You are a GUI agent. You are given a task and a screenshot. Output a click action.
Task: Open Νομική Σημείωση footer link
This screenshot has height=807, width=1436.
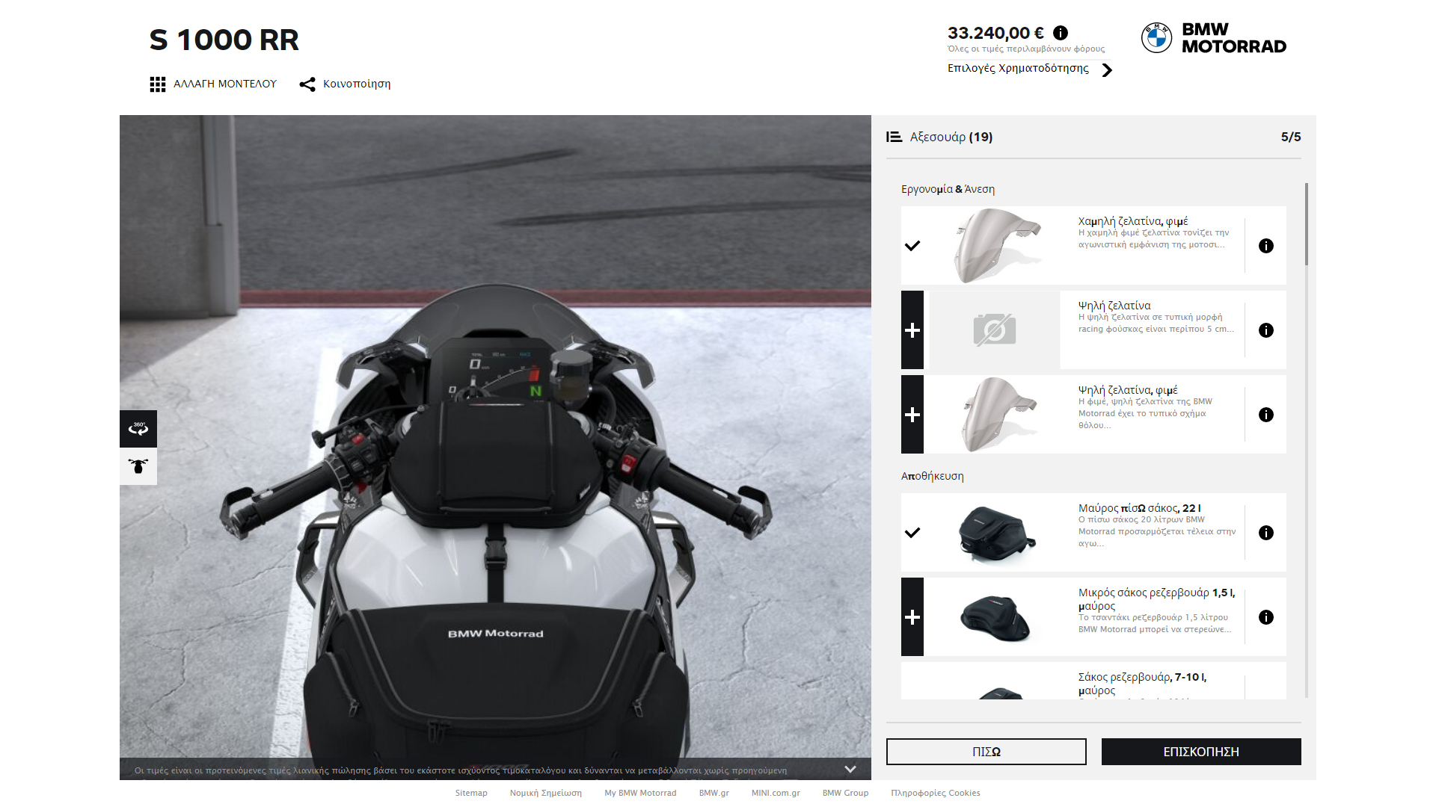(x=546, y=793)
